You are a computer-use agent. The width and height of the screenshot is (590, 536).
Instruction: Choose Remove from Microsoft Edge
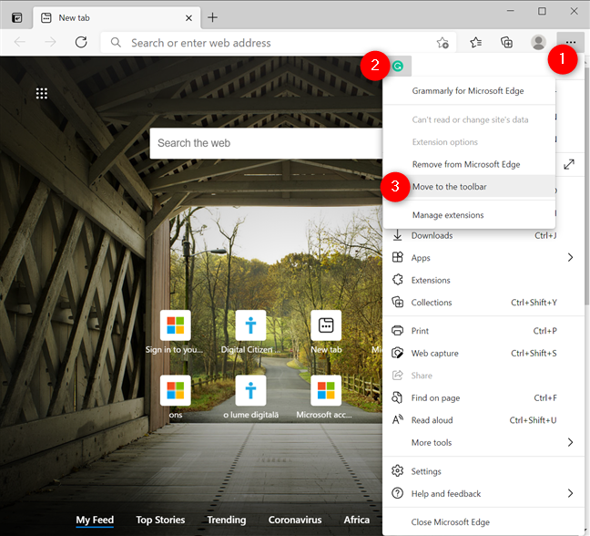[469, 164]
